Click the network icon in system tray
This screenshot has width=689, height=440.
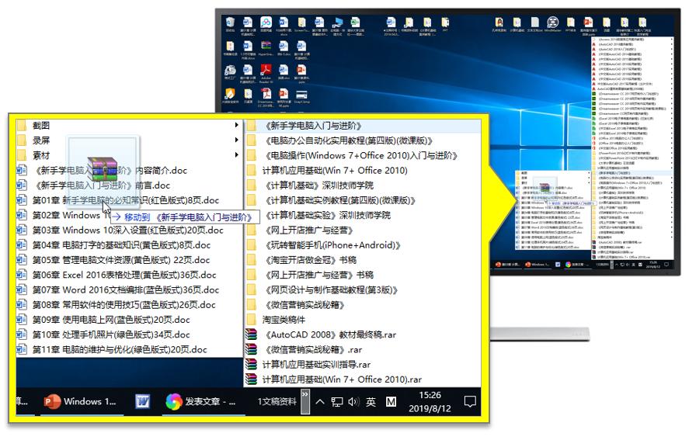(337, 401)
